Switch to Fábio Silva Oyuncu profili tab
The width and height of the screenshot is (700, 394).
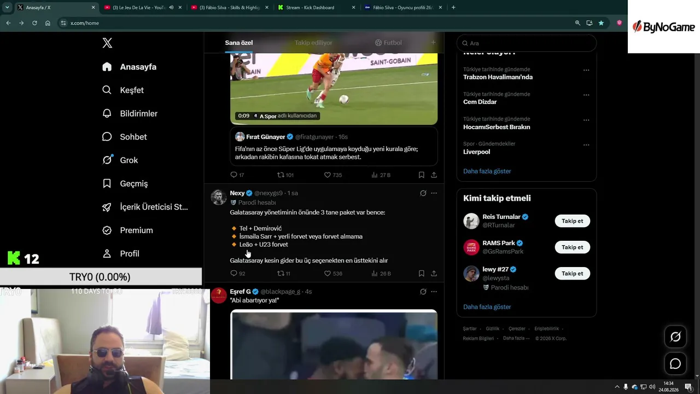[402, 8]
